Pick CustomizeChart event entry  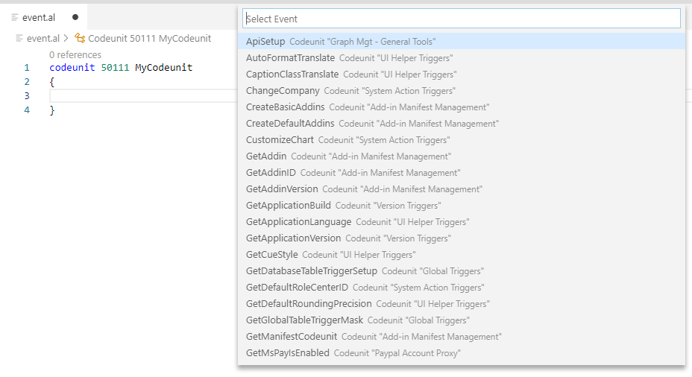point(461,140)
